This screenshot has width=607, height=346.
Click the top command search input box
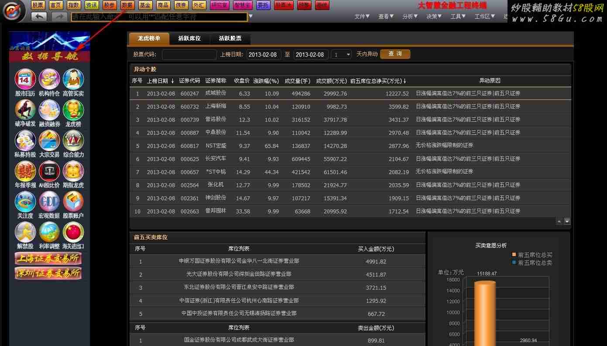click(159, 17)
